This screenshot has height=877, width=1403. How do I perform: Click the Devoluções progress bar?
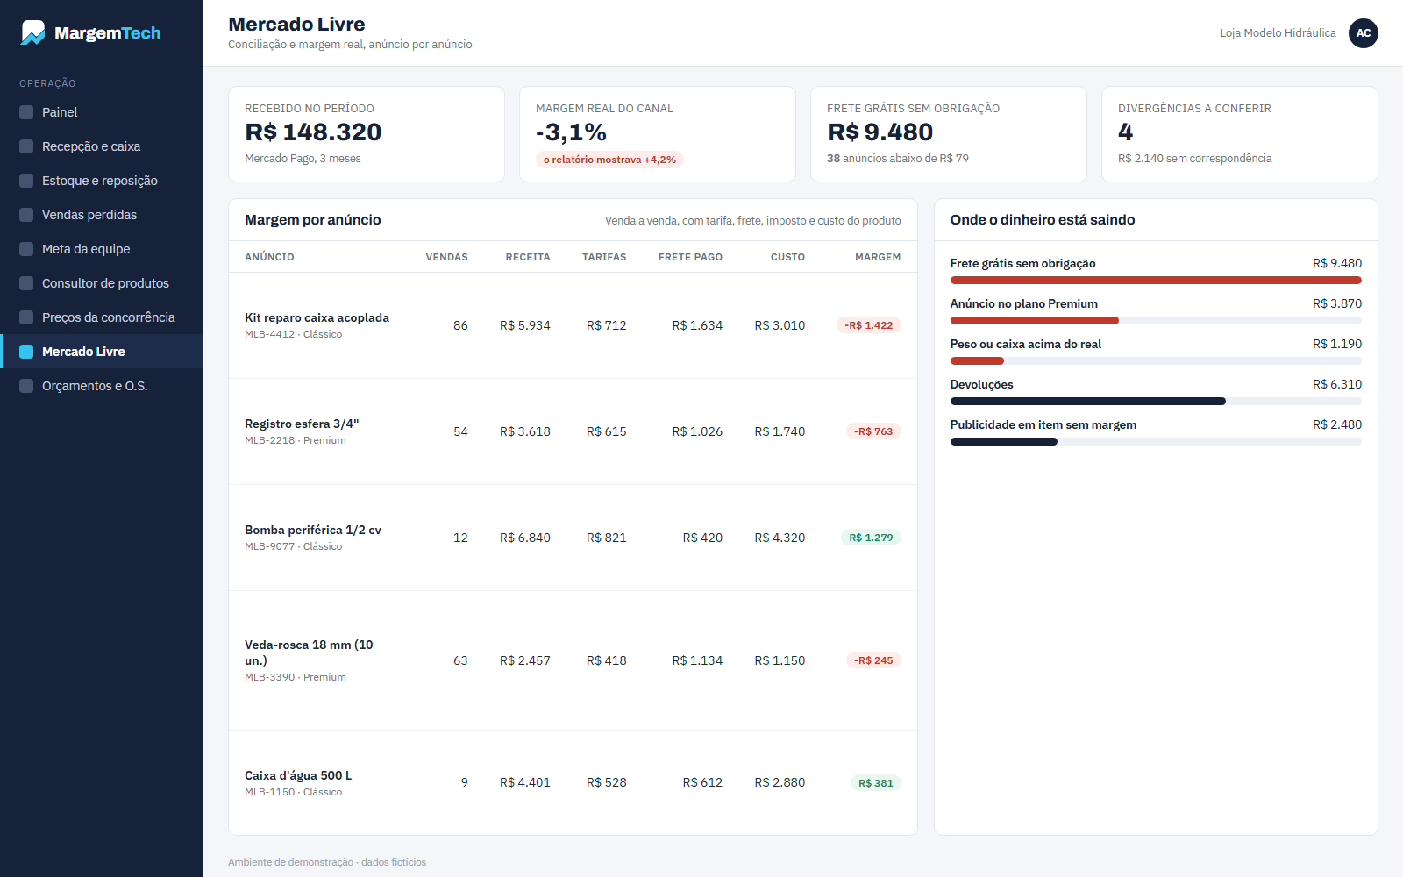pyautogui.click(x=1156, y=402)
